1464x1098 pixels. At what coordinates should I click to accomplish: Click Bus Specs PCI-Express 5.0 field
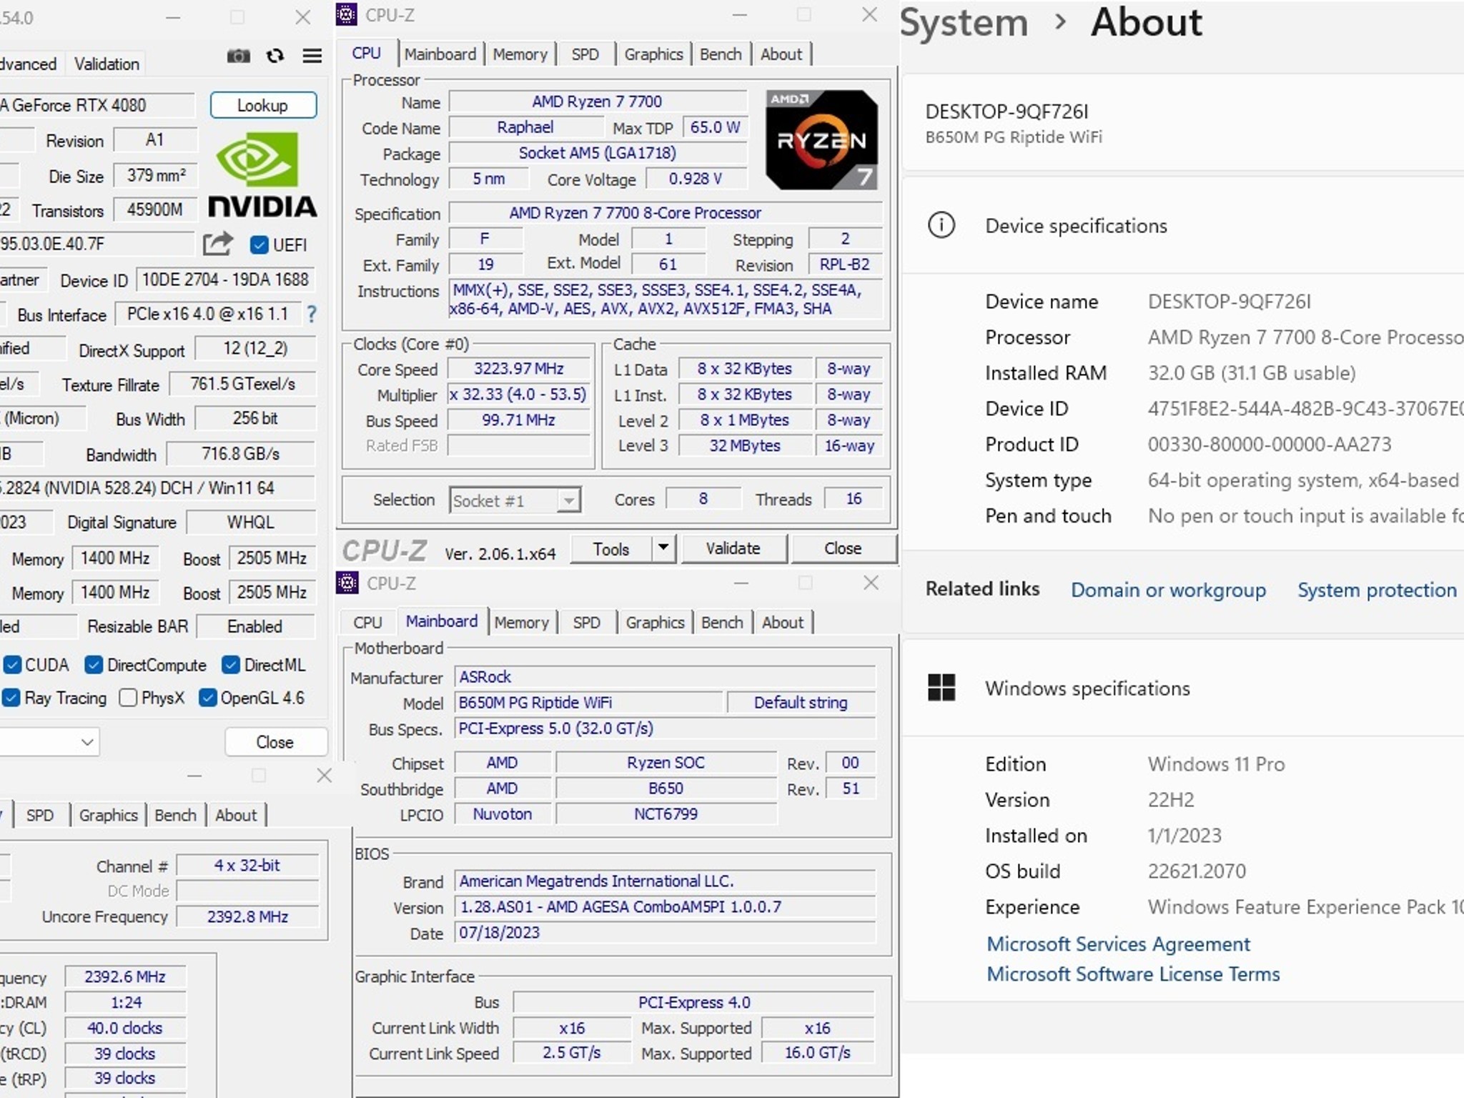[x=665, y=728]
